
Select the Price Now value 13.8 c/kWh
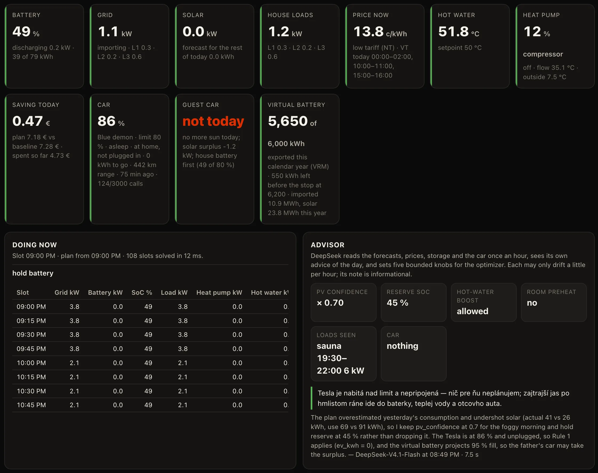pyautogui.click(x=380, y=31)
